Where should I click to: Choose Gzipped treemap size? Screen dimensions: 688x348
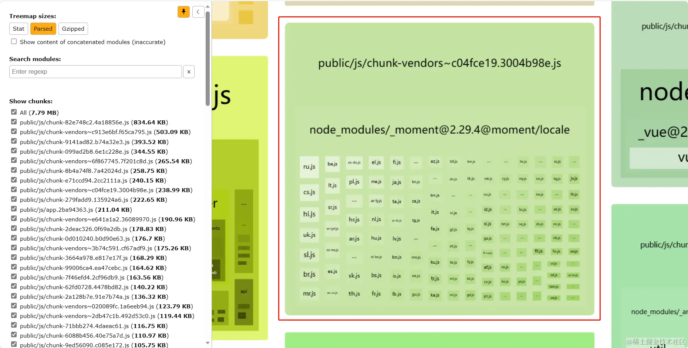(73, 29)
